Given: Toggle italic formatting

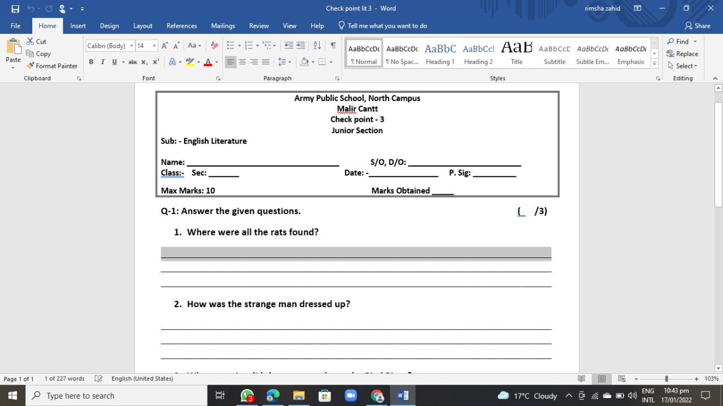Looking at the screenshot, I should pyautogui.click(x=103, y=62).
